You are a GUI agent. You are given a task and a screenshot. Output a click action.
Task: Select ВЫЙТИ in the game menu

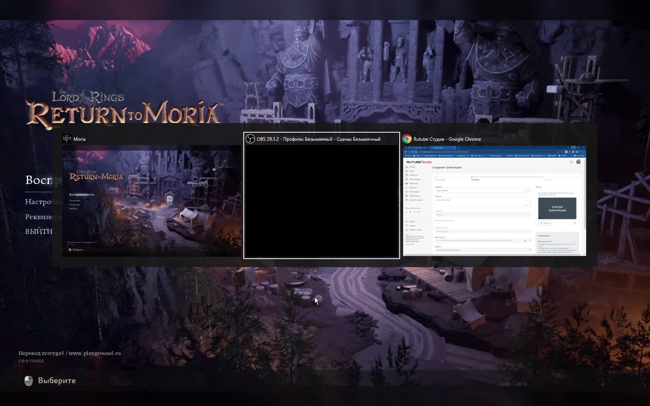click(38, 232)
